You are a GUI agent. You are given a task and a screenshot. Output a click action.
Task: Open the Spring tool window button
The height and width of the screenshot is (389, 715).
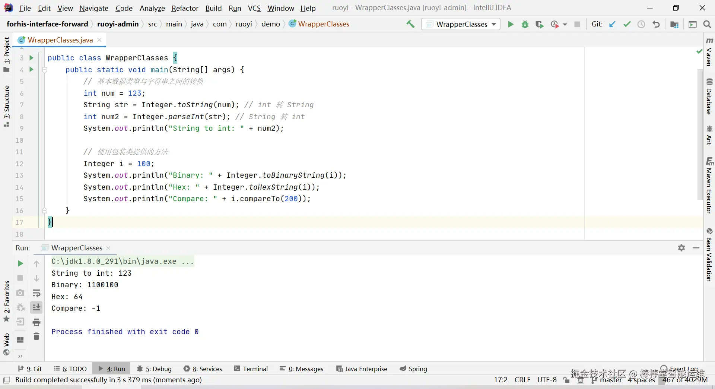[413, 369]
